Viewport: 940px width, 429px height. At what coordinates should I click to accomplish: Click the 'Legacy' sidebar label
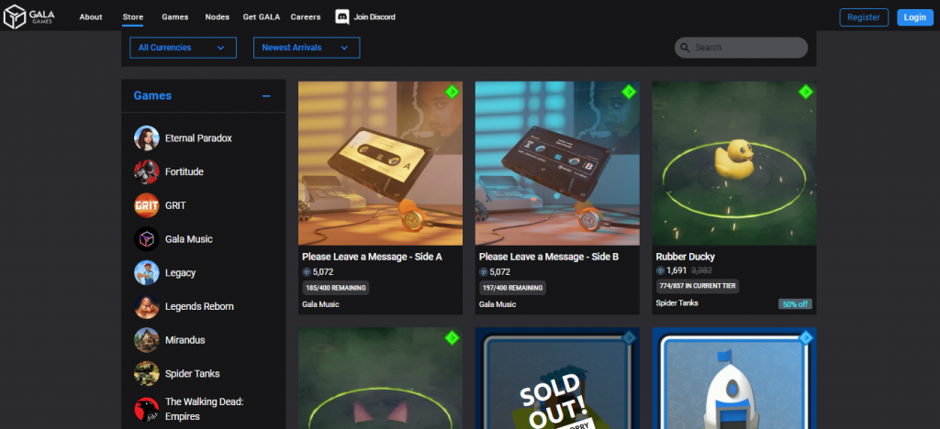click(181, 272)
